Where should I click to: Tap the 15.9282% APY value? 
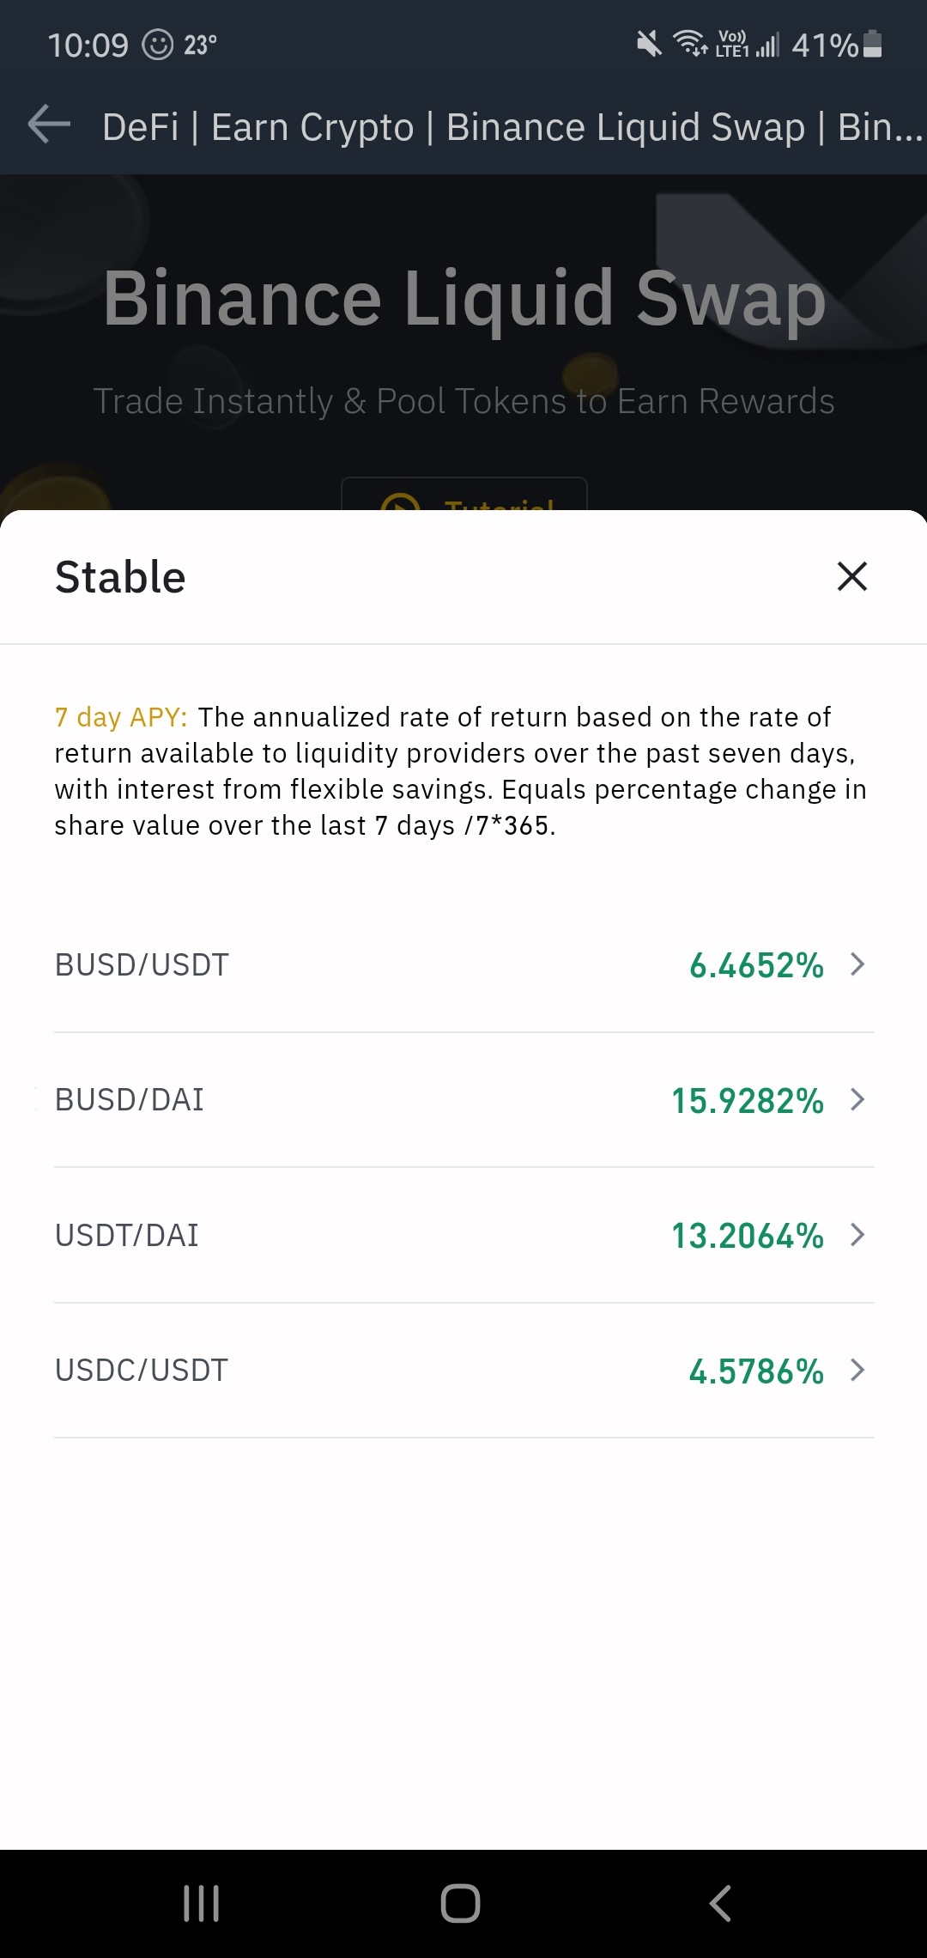click(748, 1101)
